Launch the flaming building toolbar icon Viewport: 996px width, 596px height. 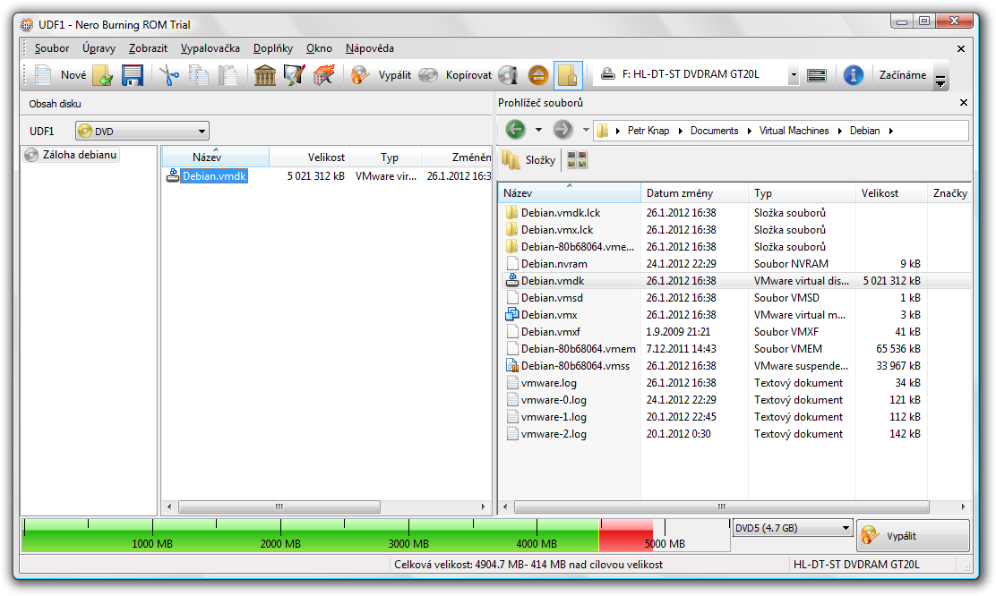(x=324, y=75)
